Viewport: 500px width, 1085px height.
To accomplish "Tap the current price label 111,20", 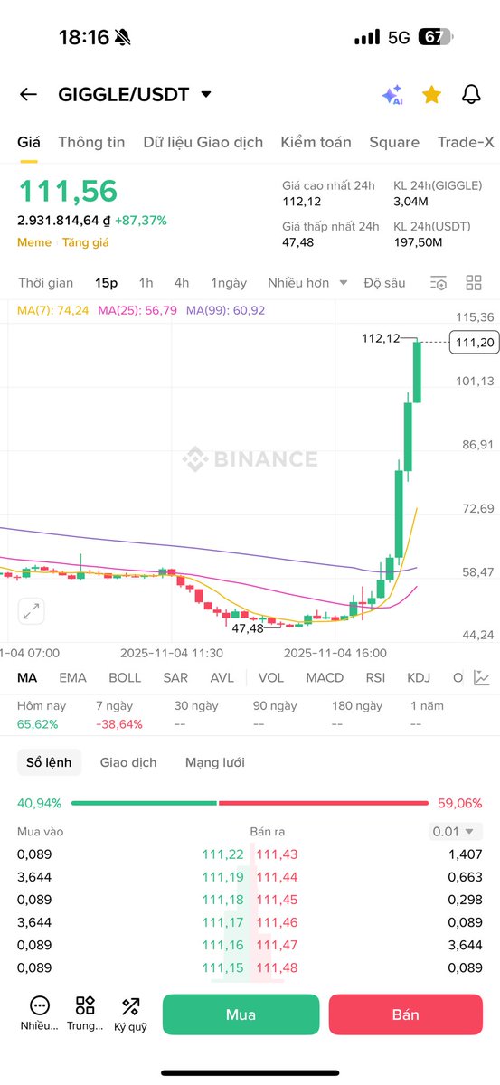I will (475, 342).
